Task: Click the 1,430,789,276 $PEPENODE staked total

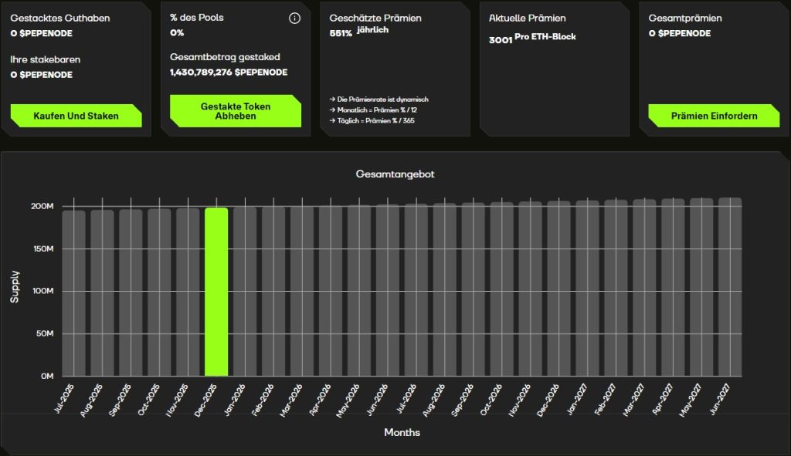Action: pyautogui.click(x=229, y=73)
